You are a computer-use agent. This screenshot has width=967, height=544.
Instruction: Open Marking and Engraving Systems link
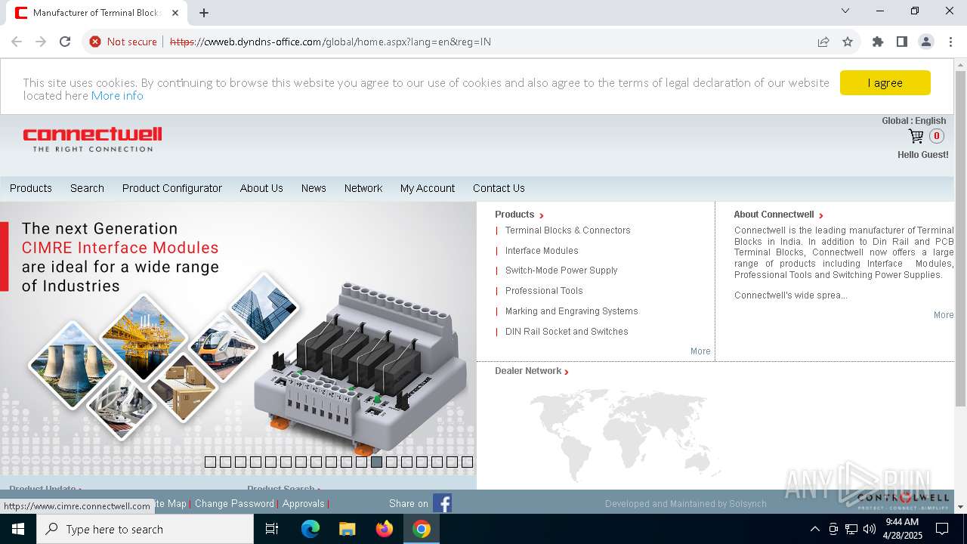pyautogui.click(x=572, y=311)
